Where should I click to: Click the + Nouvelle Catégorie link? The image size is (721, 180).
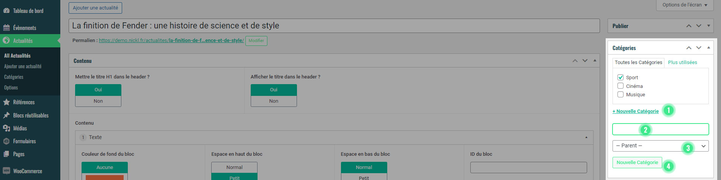(635, 111)
